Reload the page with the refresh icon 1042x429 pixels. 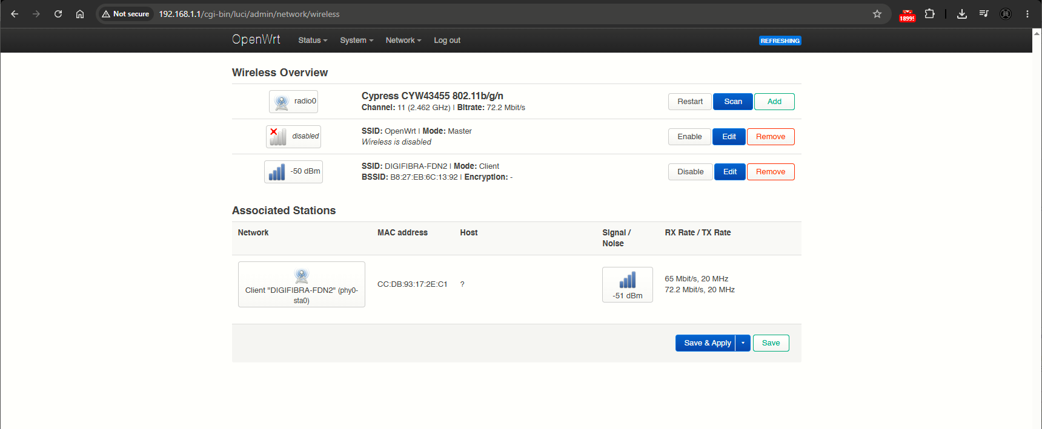pyautogui.click(x=58, y=14)
